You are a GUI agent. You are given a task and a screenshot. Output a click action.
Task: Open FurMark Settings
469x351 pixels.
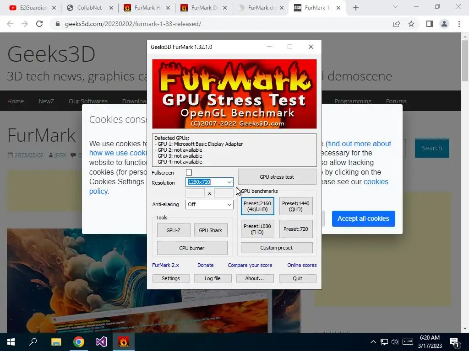pos(171,278)
